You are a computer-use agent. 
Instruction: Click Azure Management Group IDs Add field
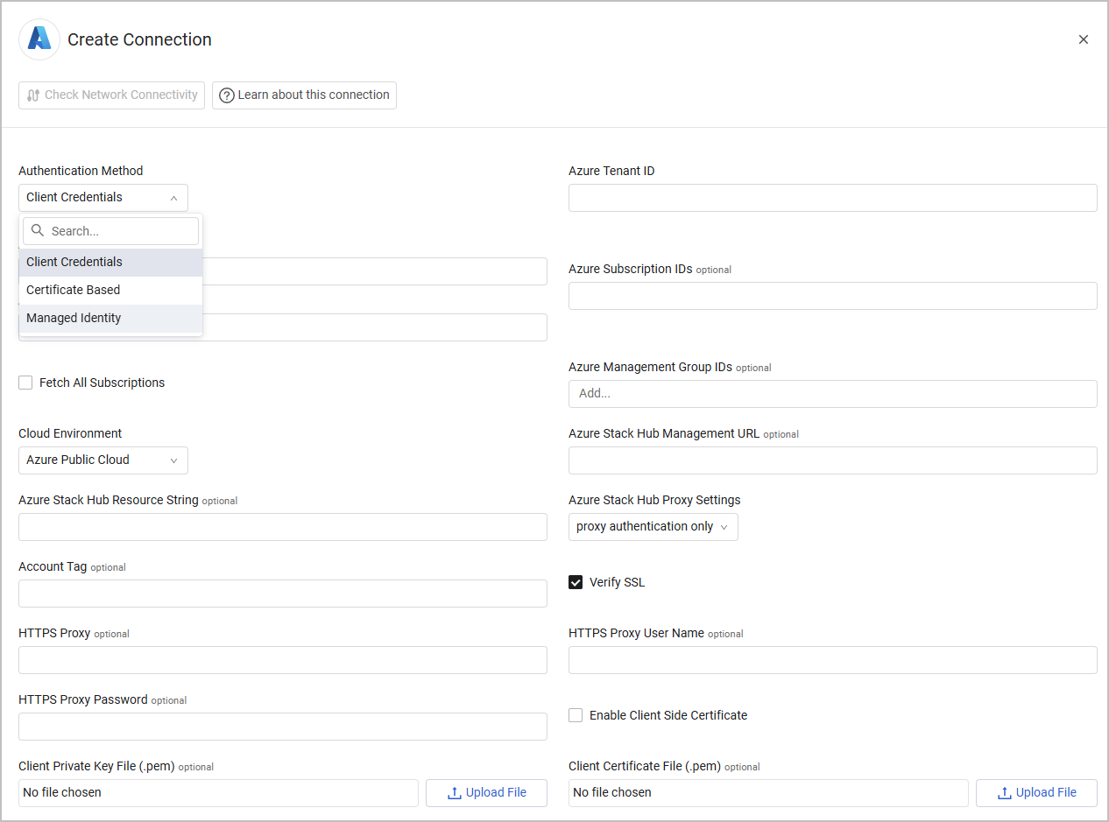pyautogui.click(x=833, y=394)
